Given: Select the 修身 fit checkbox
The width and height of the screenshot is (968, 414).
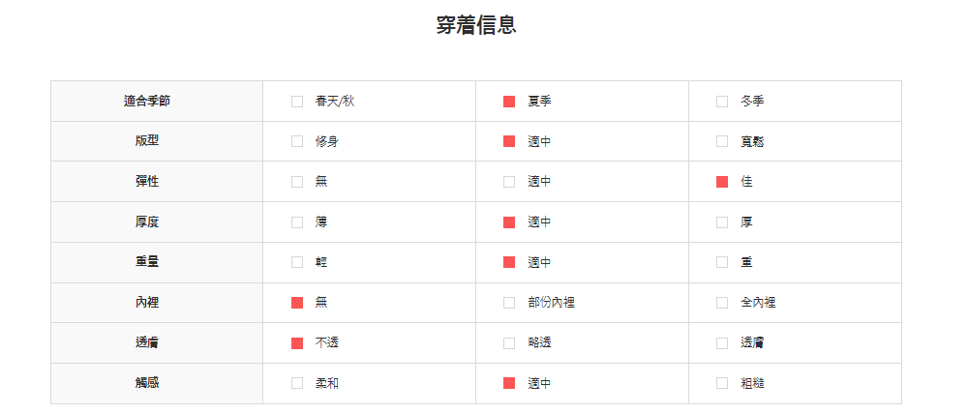Looking at the screenshot, I should pyautogui.click(x=297, y=141).
